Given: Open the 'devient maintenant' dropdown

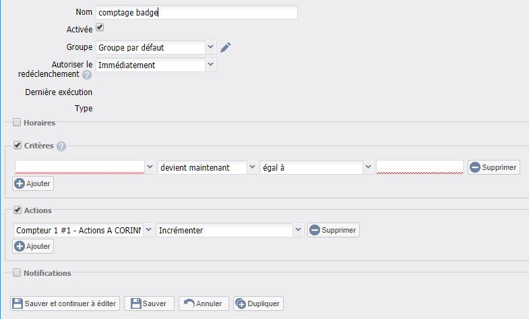Looking at the screenshot, I should click(x=208, y=167).
